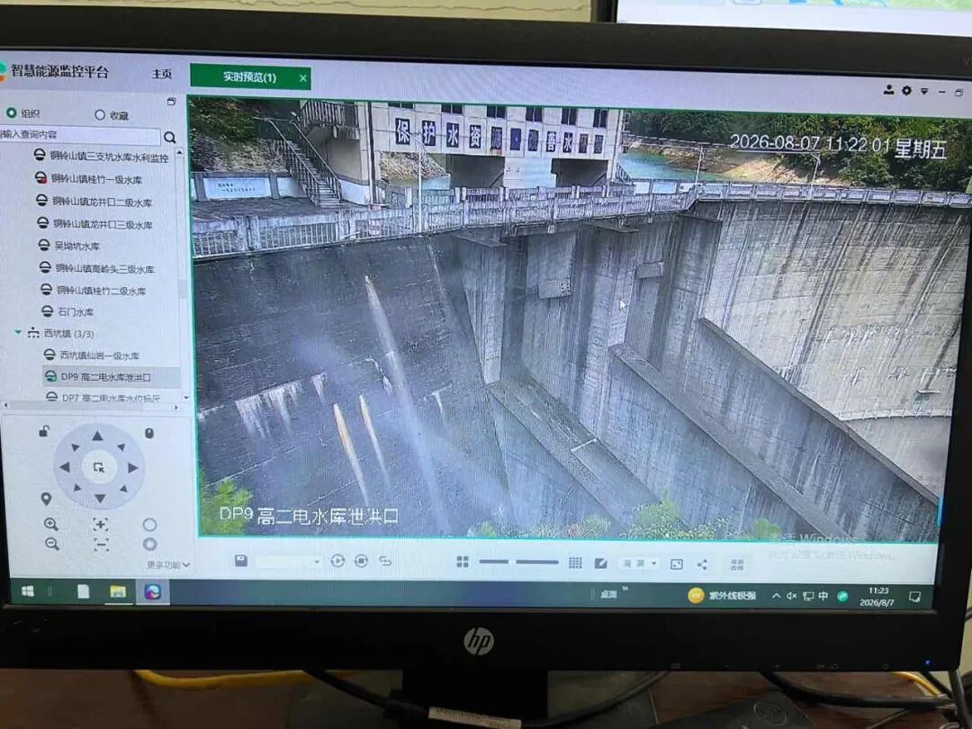Viewport: 972px width, 729px height.
Task: Pan camera up-right with diagonal arrow
Action: (121, 447)
